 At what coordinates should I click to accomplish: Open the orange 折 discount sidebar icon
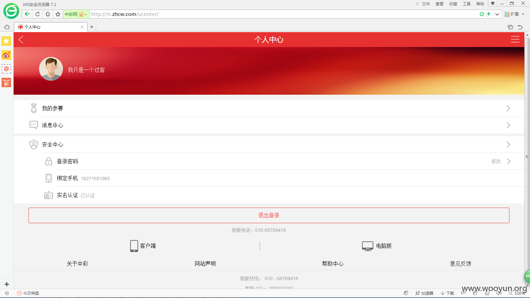(x=6, y=82)
